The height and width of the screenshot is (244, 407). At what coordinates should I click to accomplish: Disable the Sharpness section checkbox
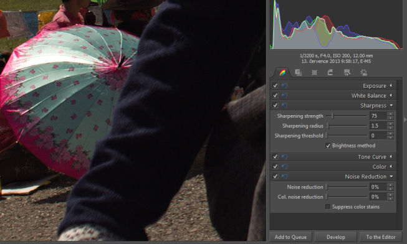tap(275, 105)
